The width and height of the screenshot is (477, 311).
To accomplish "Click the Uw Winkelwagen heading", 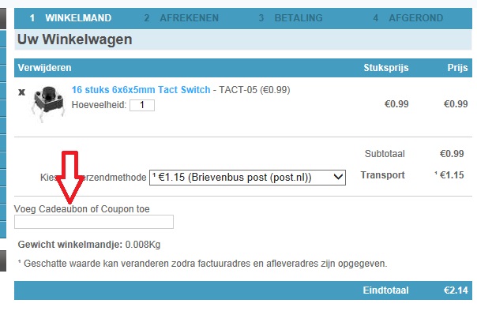I will click(74, 39).
